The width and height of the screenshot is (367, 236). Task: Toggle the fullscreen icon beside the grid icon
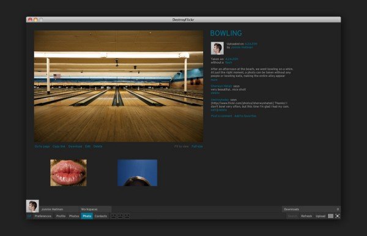[337, 216]
